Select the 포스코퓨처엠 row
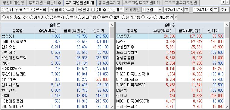The height and width of the screenshot is (110, 230). coord(170,52)
